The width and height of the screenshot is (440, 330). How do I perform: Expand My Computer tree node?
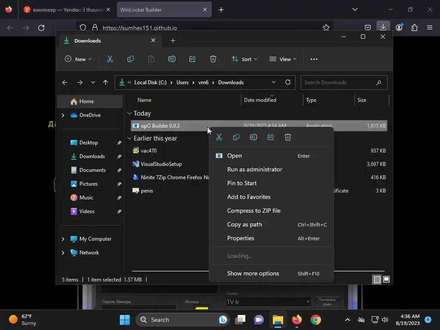(63, 239)
